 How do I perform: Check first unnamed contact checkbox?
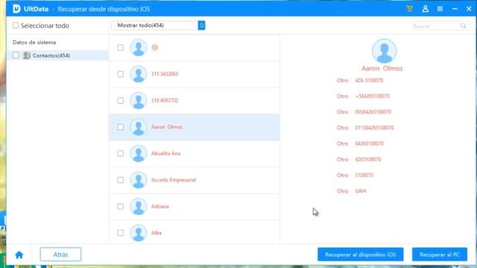click(x=121, y=48)
